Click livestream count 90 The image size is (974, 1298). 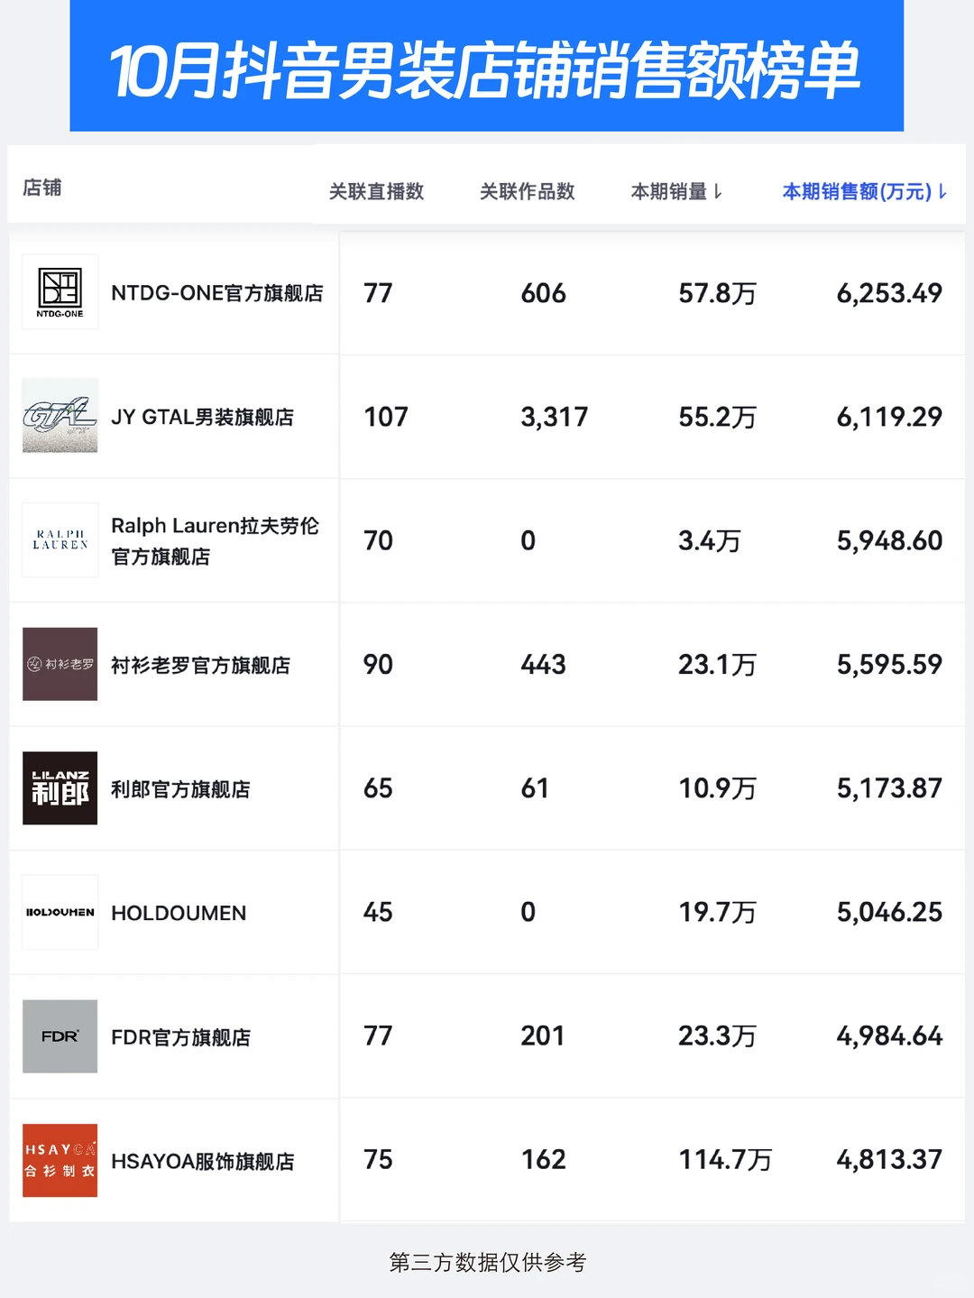click(x=378, y=665)
